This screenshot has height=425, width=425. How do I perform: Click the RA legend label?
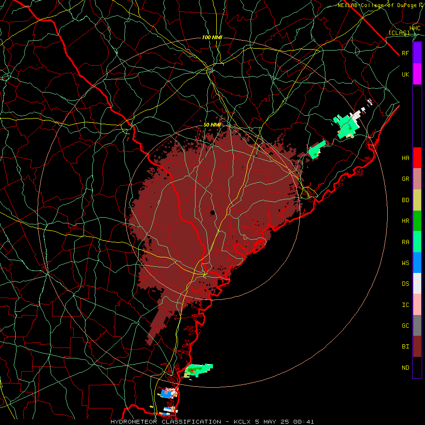[405, 242]
